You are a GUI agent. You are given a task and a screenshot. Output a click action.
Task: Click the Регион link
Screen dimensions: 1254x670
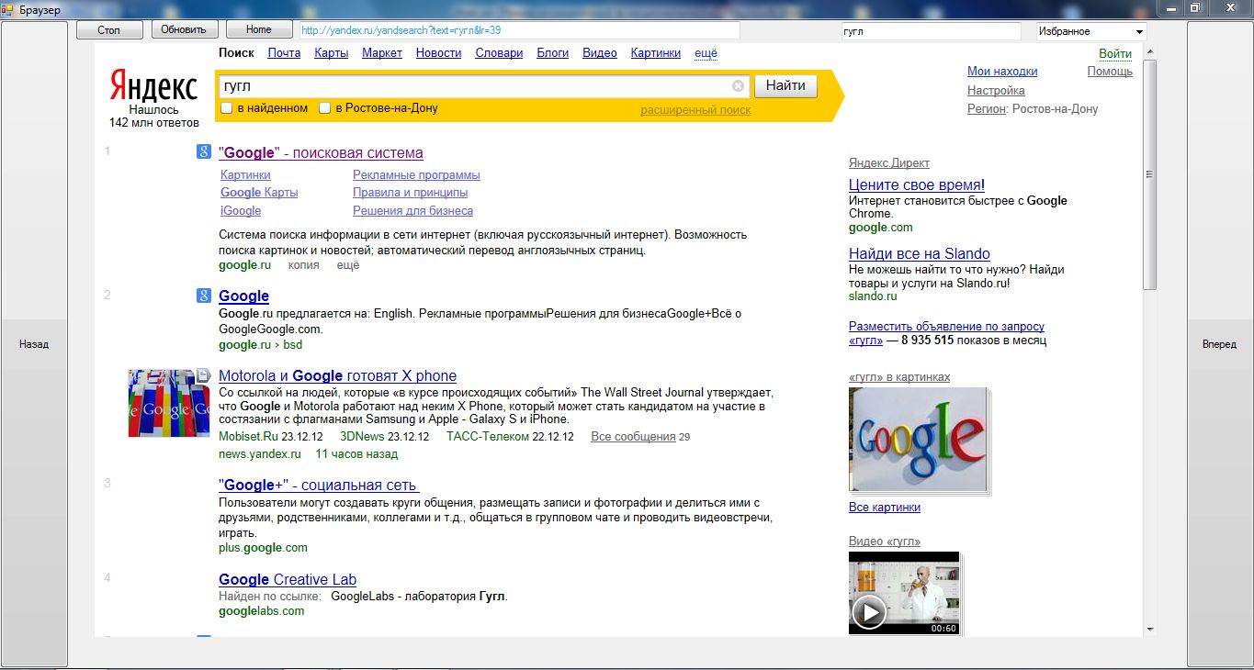click(x=986, y=109)
